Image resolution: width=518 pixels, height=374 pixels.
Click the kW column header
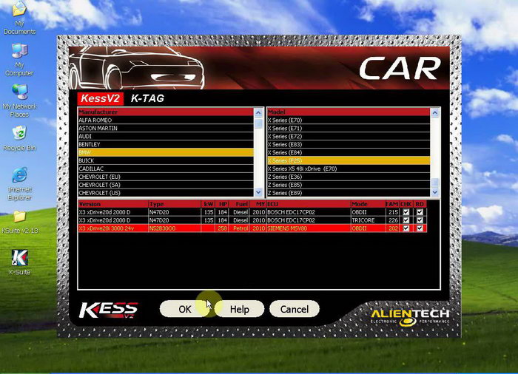click(208, 204)
